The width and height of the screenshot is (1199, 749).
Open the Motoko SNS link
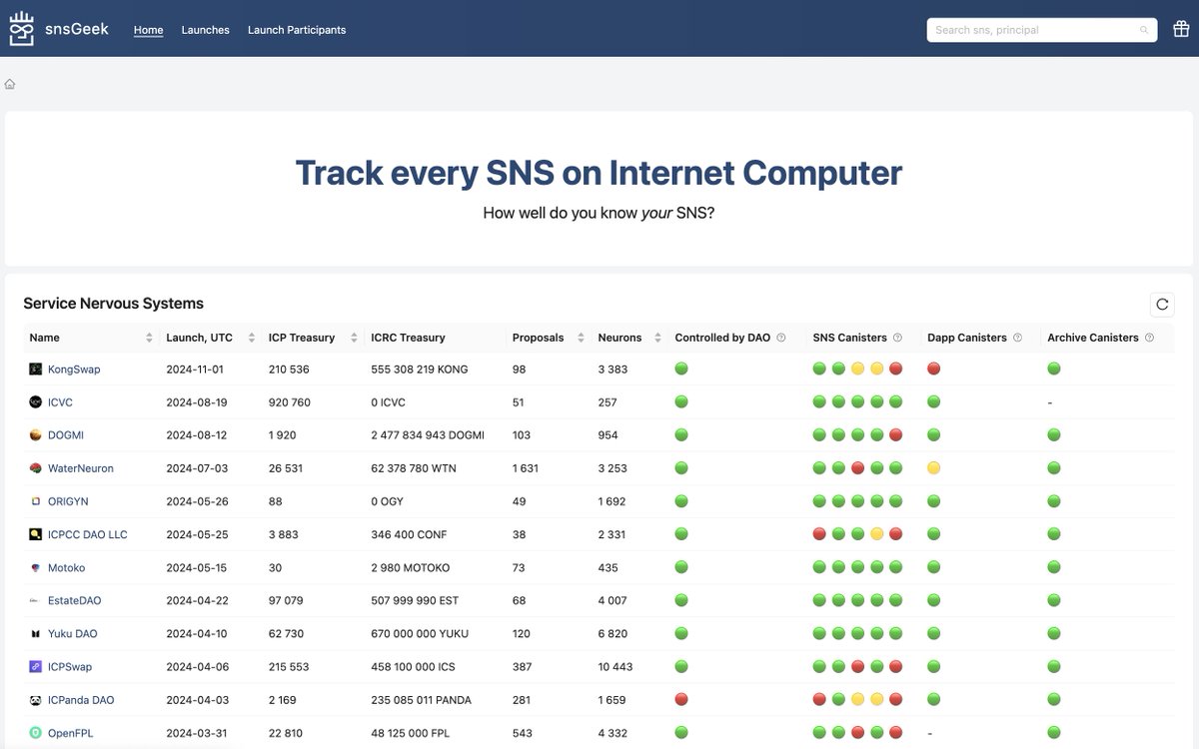pyautogui.click(x=67, y=567)
